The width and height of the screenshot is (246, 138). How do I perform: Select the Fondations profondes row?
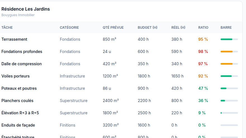(x=121, y=52)
